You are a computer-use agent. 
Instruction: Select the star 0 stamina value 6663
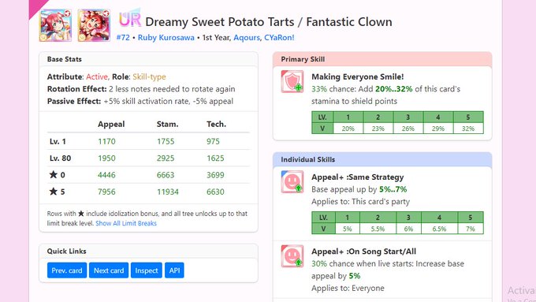pos(166,175)
